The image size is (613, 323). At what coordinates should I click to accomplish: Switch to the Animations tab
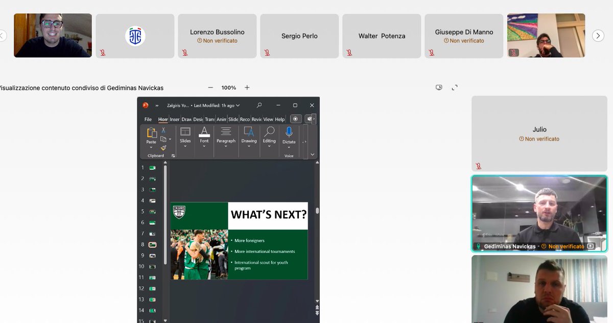[221, 120]
